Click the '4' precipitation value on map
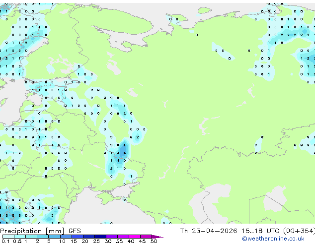The image size is (315, 243). tap(118, 161)
